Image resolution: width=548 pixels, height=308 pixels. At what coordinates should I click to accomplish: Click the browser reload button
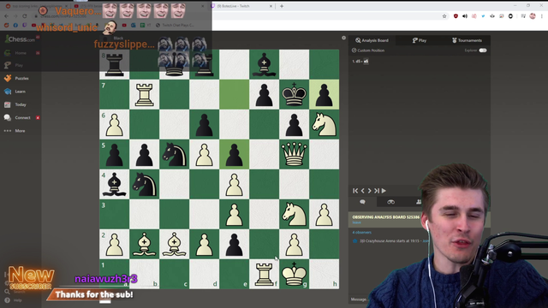point(25,16)
